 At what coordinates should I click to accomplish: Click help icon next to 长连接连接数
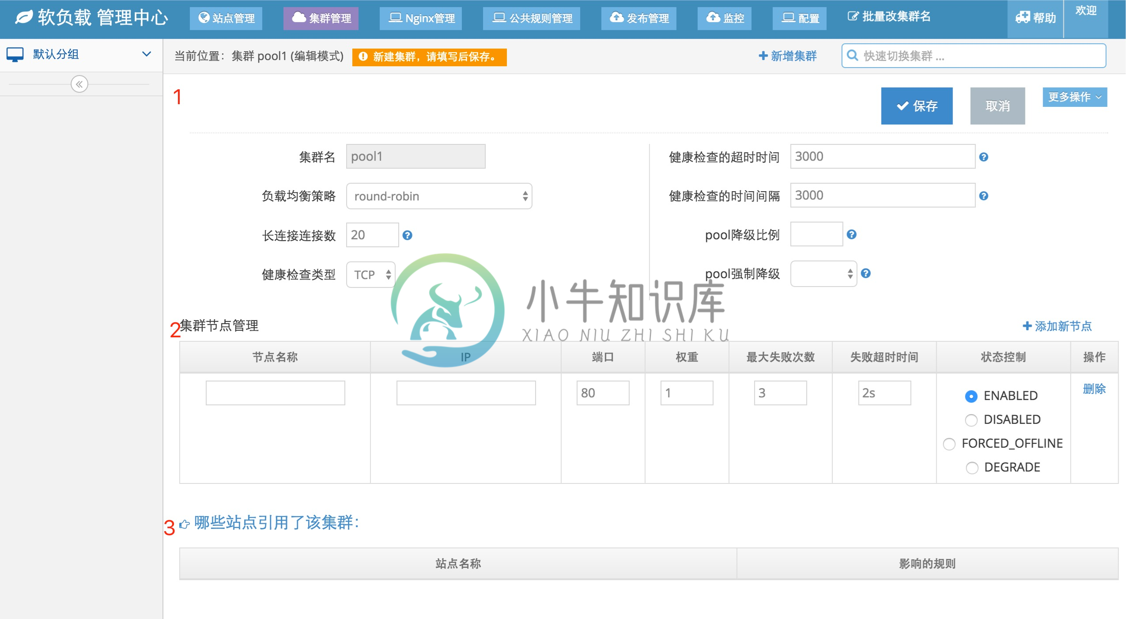click(407, 235)
